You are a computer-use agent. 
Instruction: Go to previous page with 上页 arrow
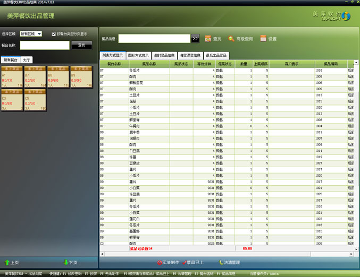12,262
